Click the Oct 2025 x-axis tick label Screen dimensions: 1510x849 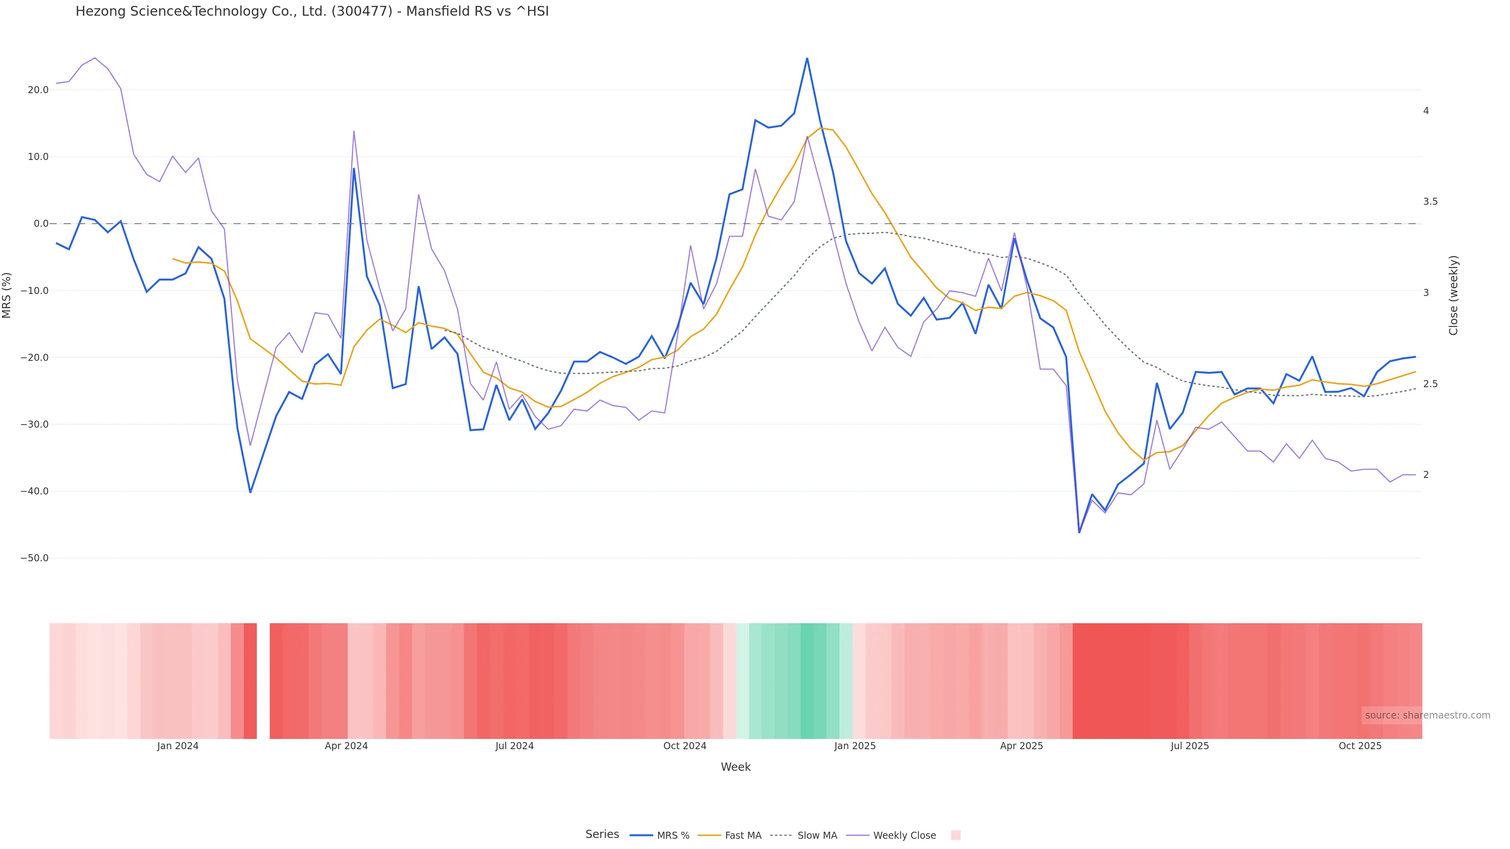(x=1360, y=746)
